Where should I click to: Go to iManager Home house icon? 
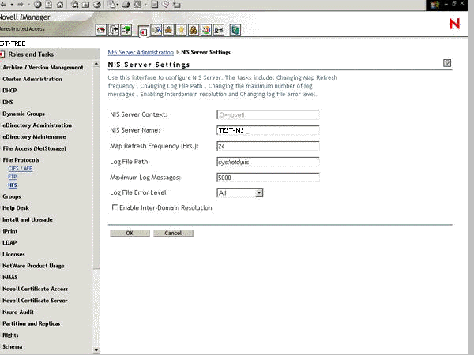tap(101, 30)
